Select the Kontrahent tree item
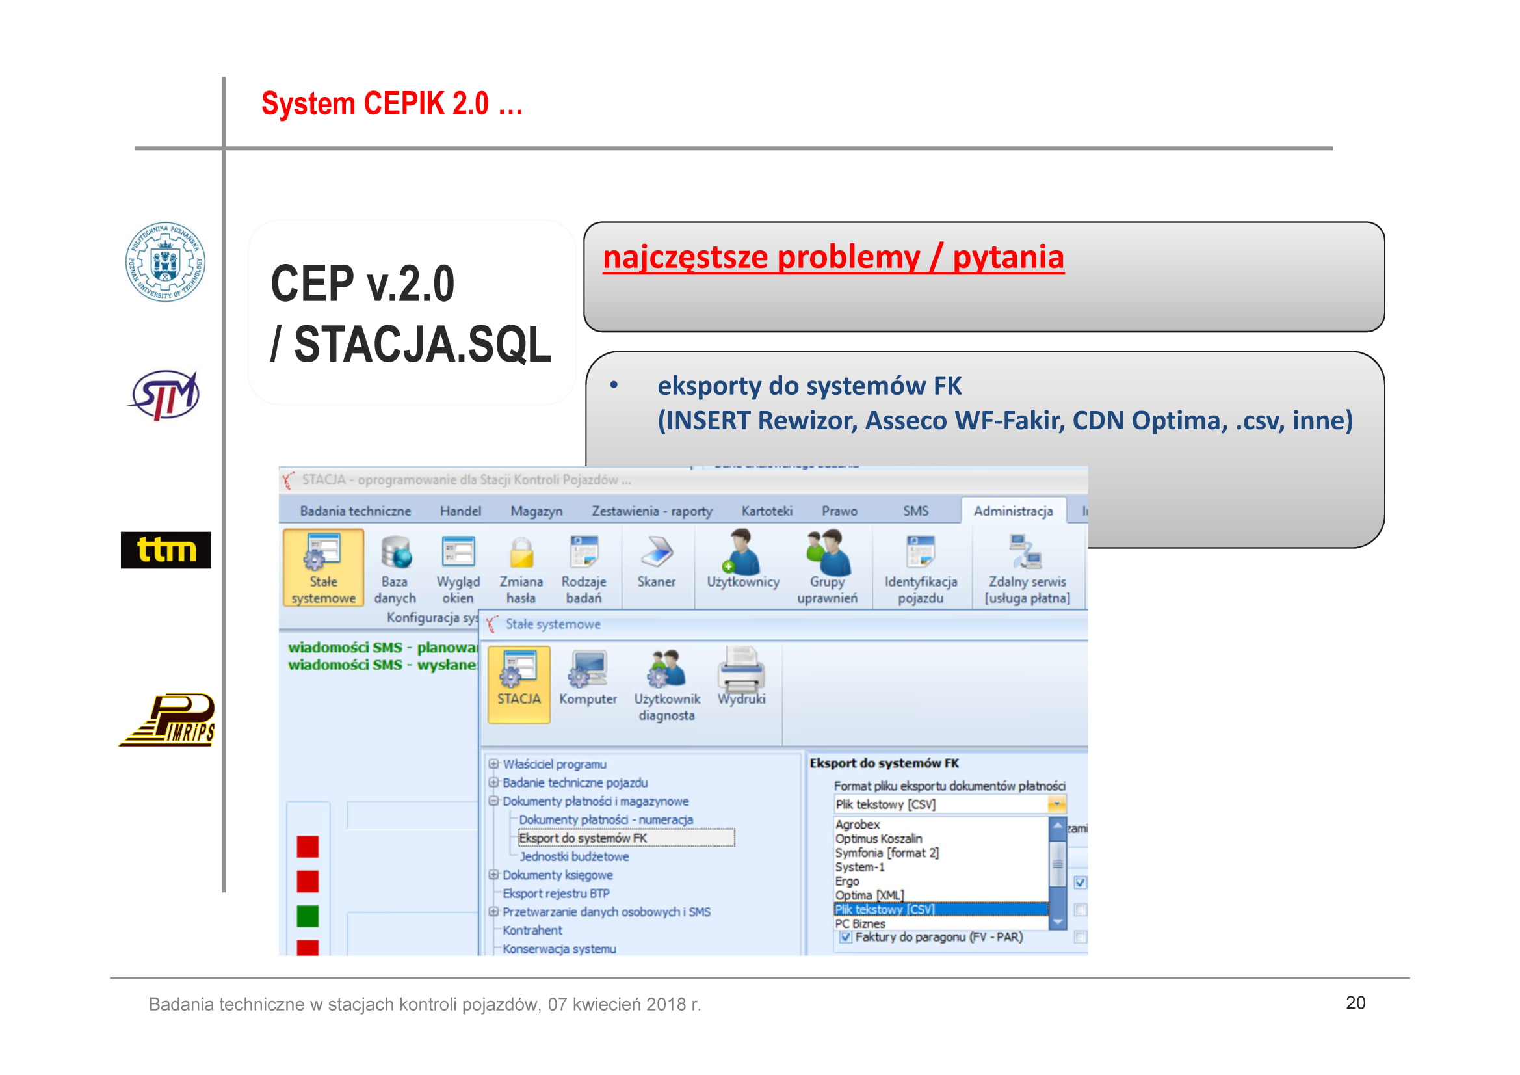The height and width of the screenshot is (1075, 1520). click(532, 931)
